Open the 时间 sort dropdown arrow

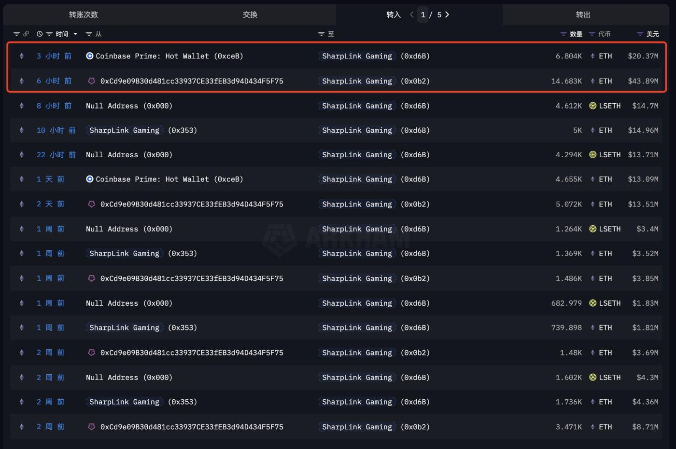[x=75, y=34]
